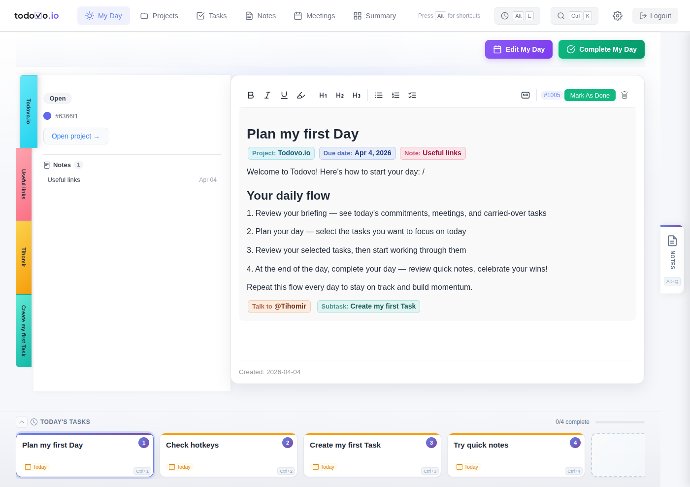Click the Open project link
Image resolution: width=690 pixels, height=487 pixels.
click(76, 136)
